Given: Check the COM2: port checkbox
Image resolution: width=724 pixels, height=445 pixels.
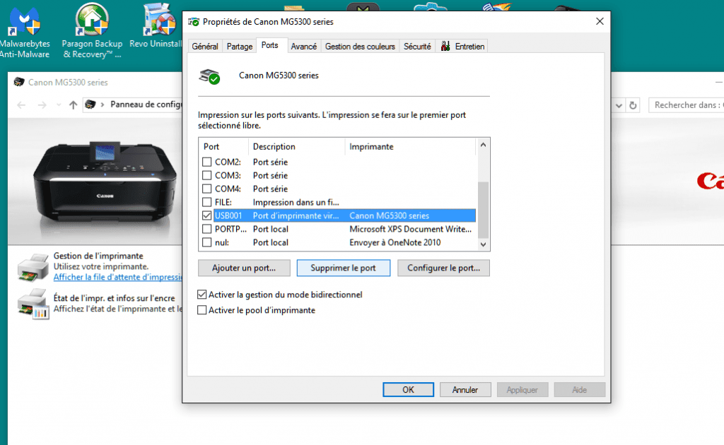Looking at the screenshot, I should pos(207,162).
